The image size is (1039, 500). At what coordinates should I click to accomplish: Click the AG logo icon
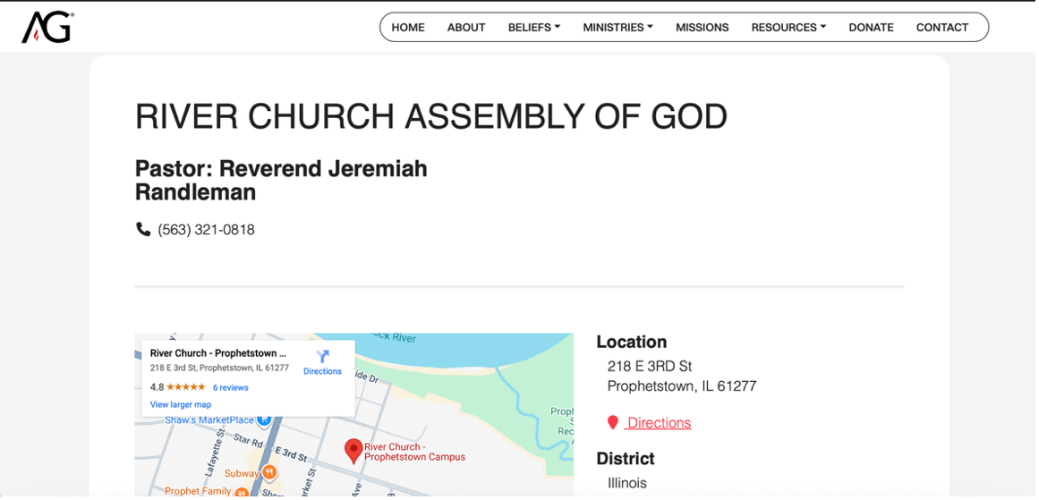[47, 28]
